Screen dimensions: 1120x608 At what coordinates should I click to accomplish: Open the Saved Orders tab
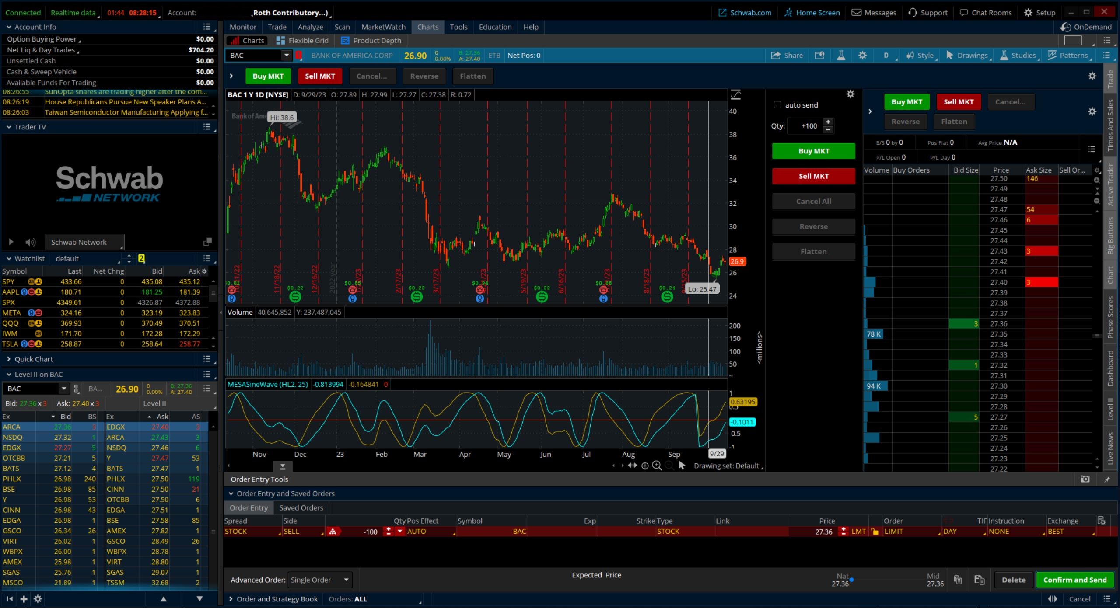pos(301,508)
